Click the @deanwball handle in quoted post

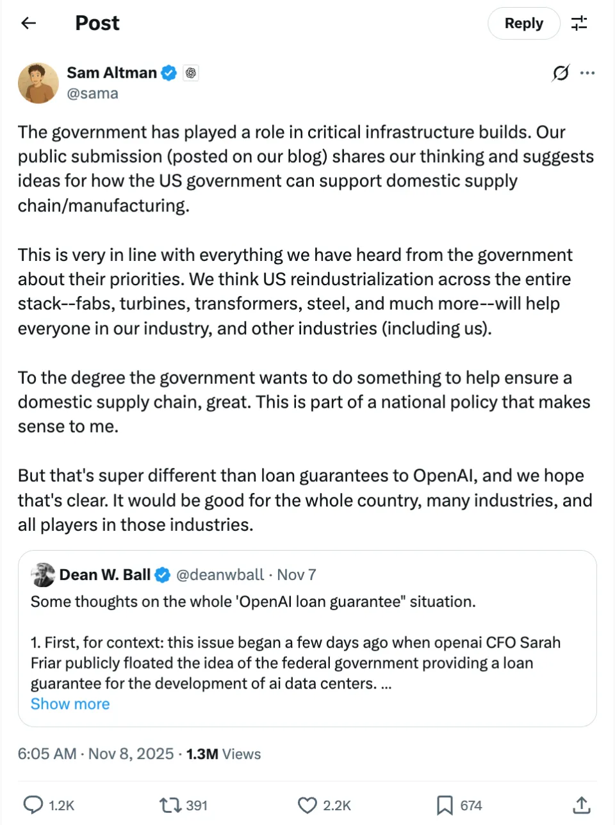[x=220, y=575]
